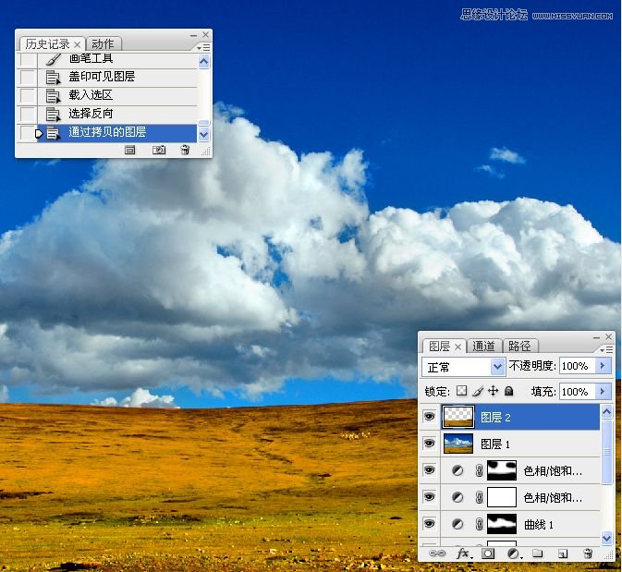This screenshot has width=622, height=572.
Task: Switch to the 通道 tab
Action: coord(484,347)
